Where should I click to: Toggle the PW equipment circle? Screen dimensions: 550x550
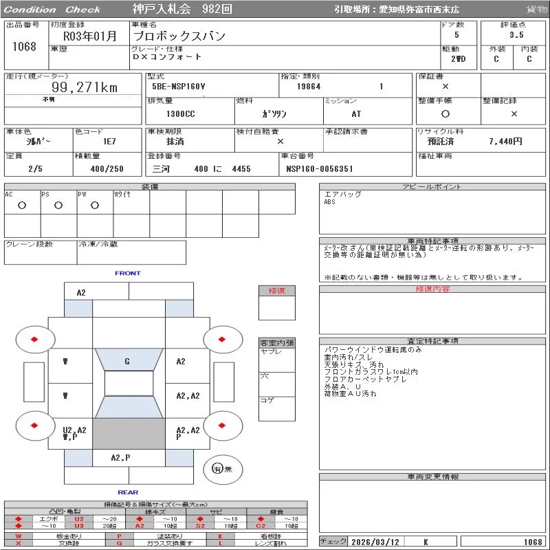pyautogui.click(x=94, y=205)
